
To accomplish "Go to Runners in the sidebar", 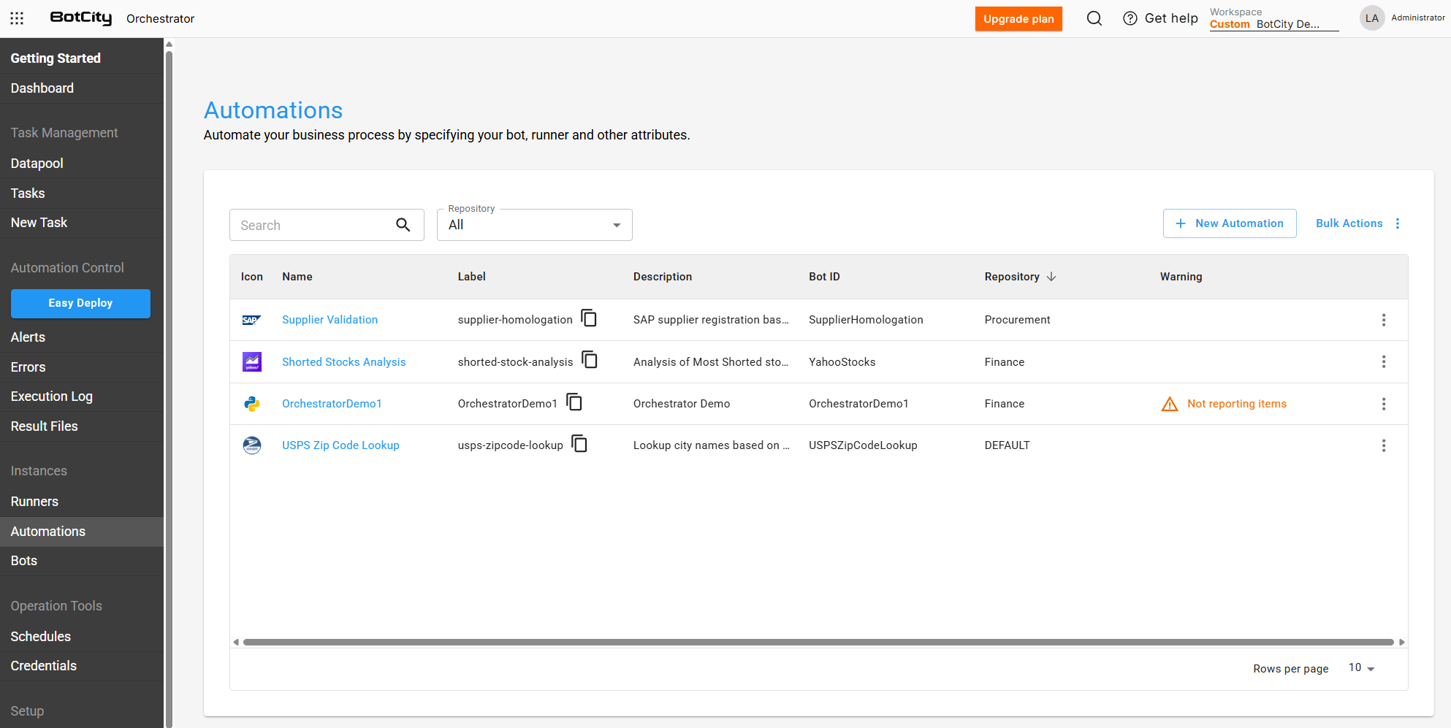I will point(34,502).
